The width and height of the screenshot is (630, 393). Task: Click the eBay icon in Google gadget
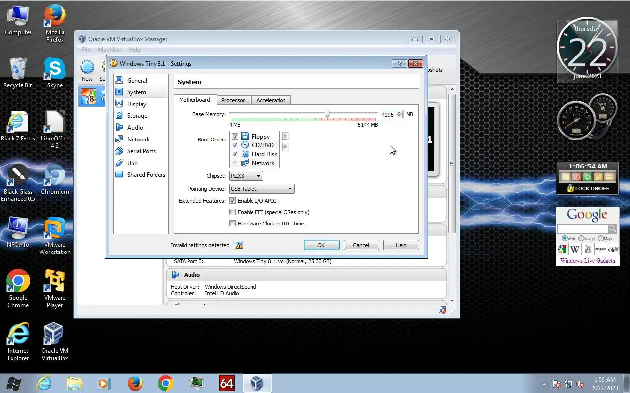613,250
